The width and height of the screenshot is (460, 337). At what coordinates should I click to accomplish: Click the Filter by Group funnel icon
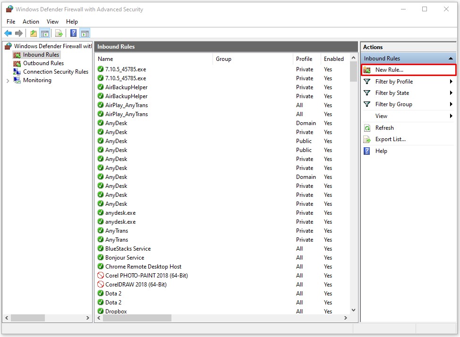367,104
